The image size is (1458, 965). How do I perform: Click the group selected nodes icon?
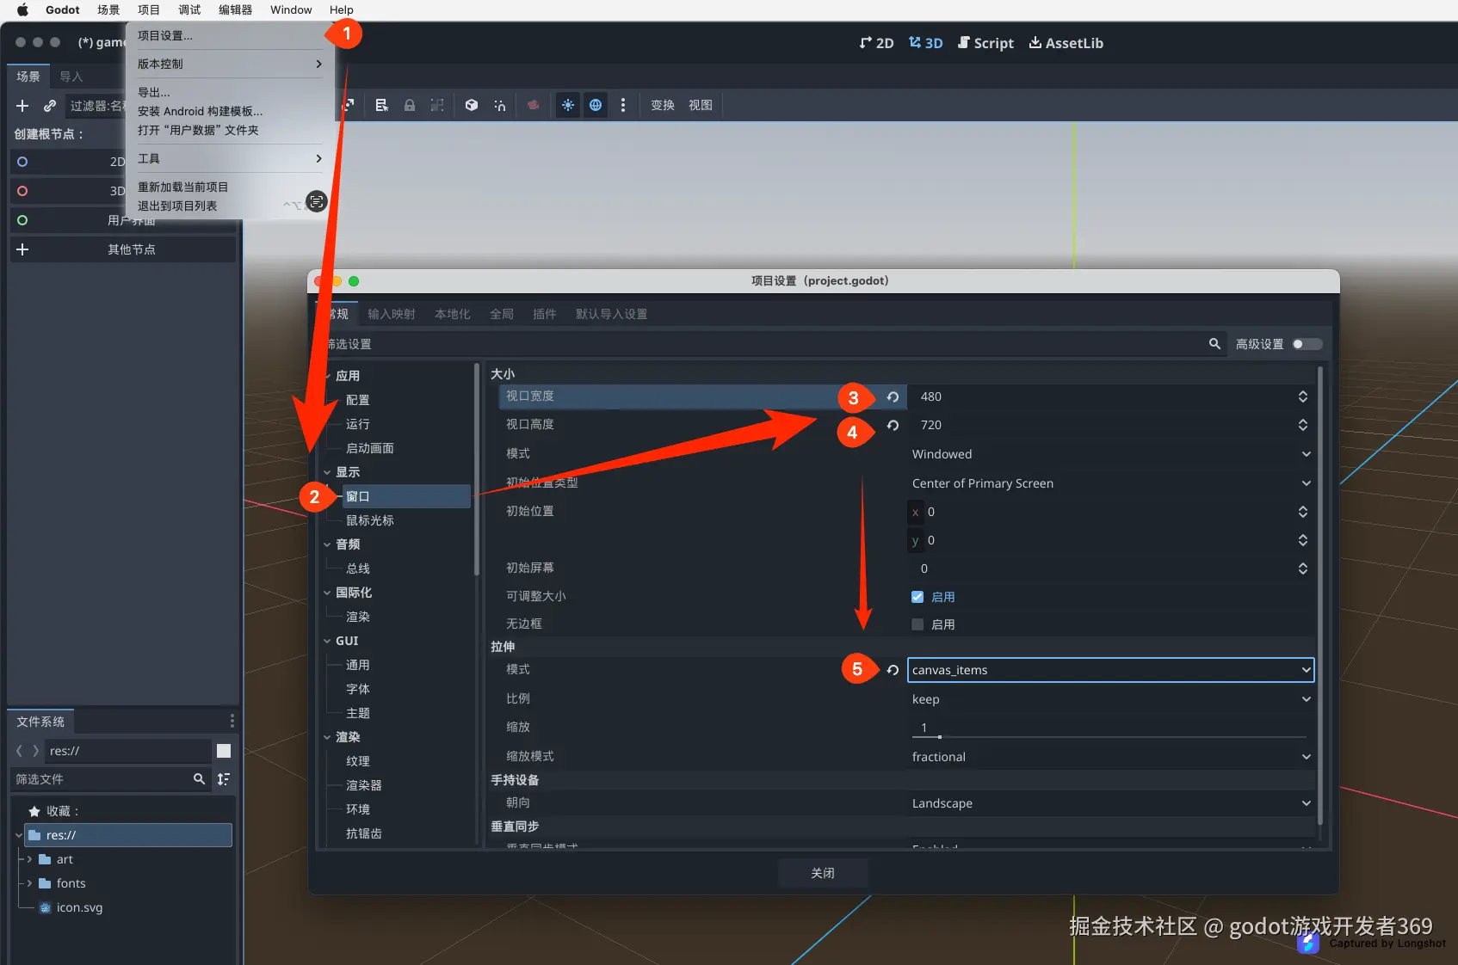click(x=437, y=105)
